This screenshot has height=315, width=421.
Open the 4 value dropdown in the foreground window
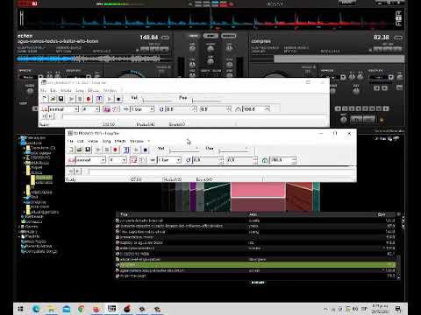click(124, 160)
